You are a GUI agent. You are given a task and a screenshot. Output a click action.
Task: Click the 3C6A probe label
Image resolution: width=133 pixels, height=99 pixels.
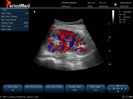point(90,6)
